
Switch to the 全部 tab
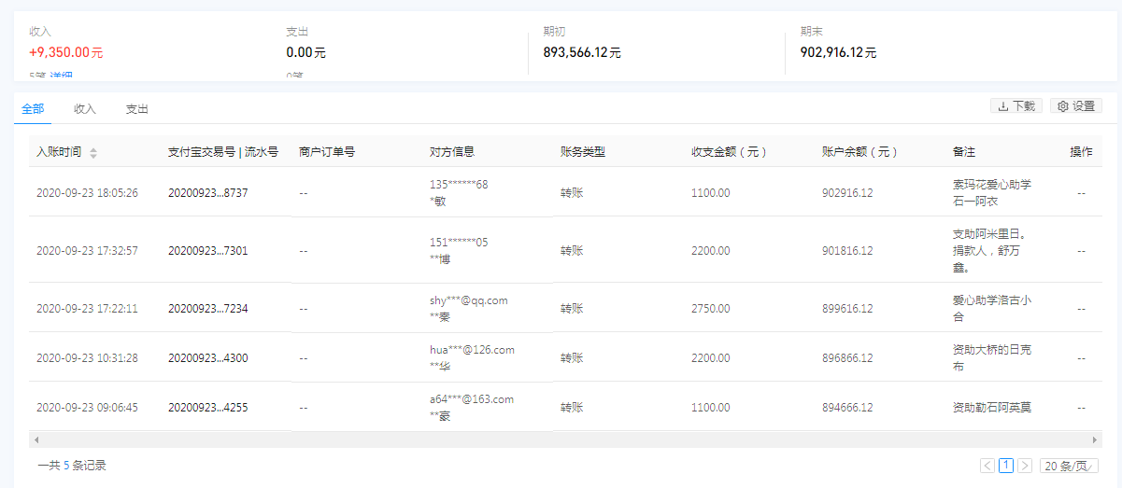[33, 109]
